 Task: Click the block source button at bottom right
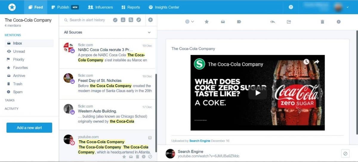tap(345, 153)
